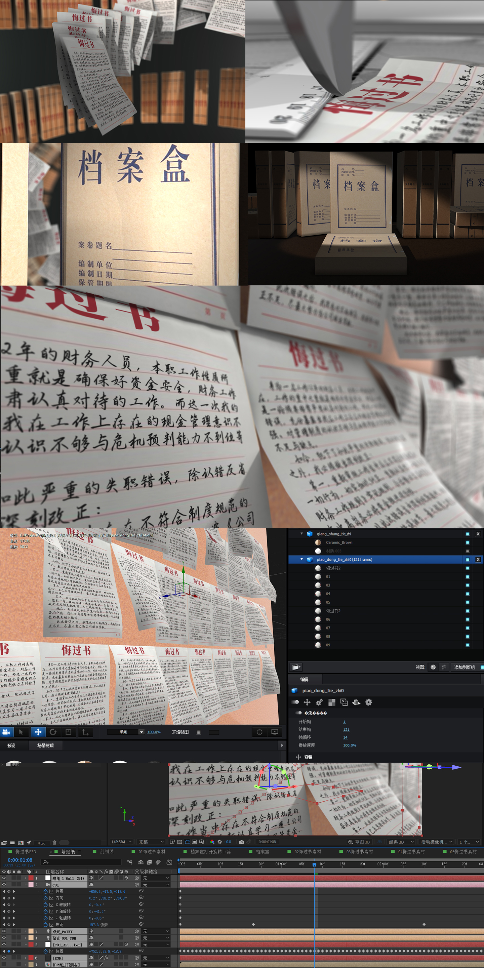Open the 单光 lighting dropdown

tap(126, 732)
